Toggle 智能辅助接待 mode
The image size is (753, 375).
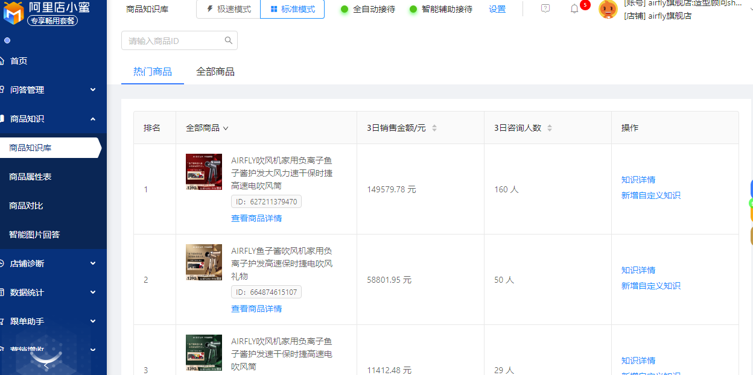440,9
